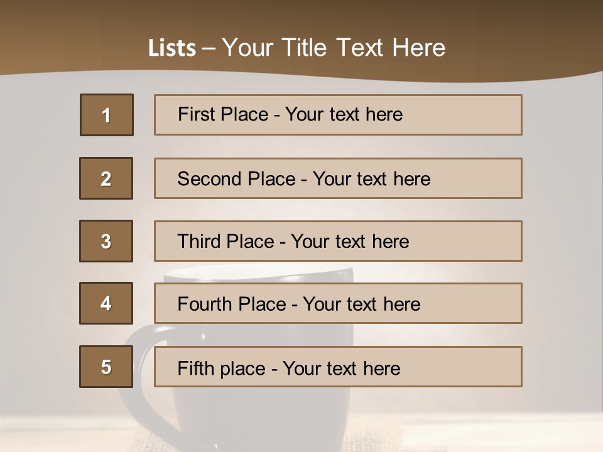
Task: Select the brown number 2 box
Action: tap(106, 178)
